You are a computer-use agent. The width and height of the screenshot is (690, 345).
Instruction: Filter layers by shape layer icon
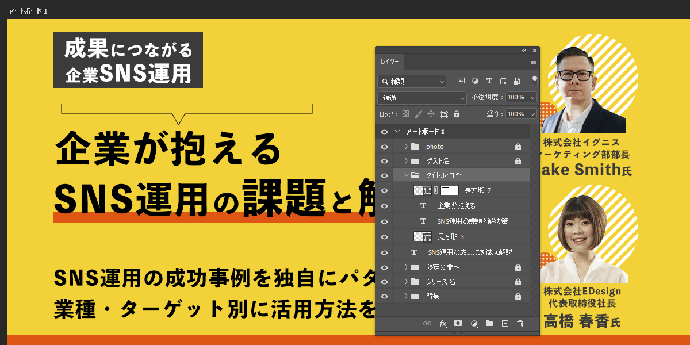[x=503, y=81]
